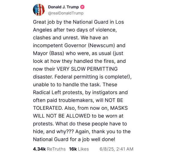The width and height of the screenshot is (188, 154).
Task: View the 4.34k ReTruths list
Action: [49, 149]
